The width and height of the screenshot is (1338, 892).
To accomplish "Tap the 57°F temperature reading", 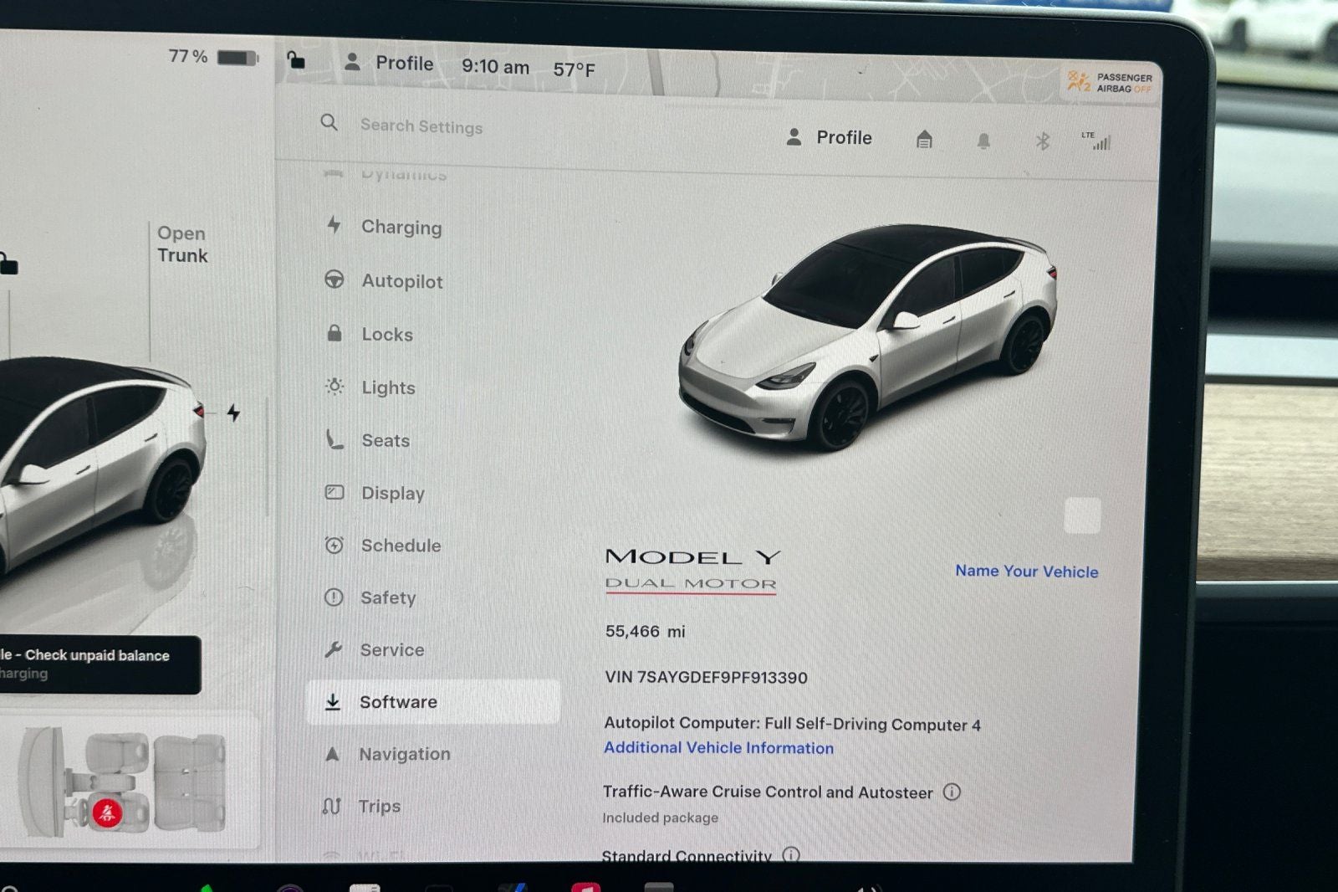I will pos(574,69).
